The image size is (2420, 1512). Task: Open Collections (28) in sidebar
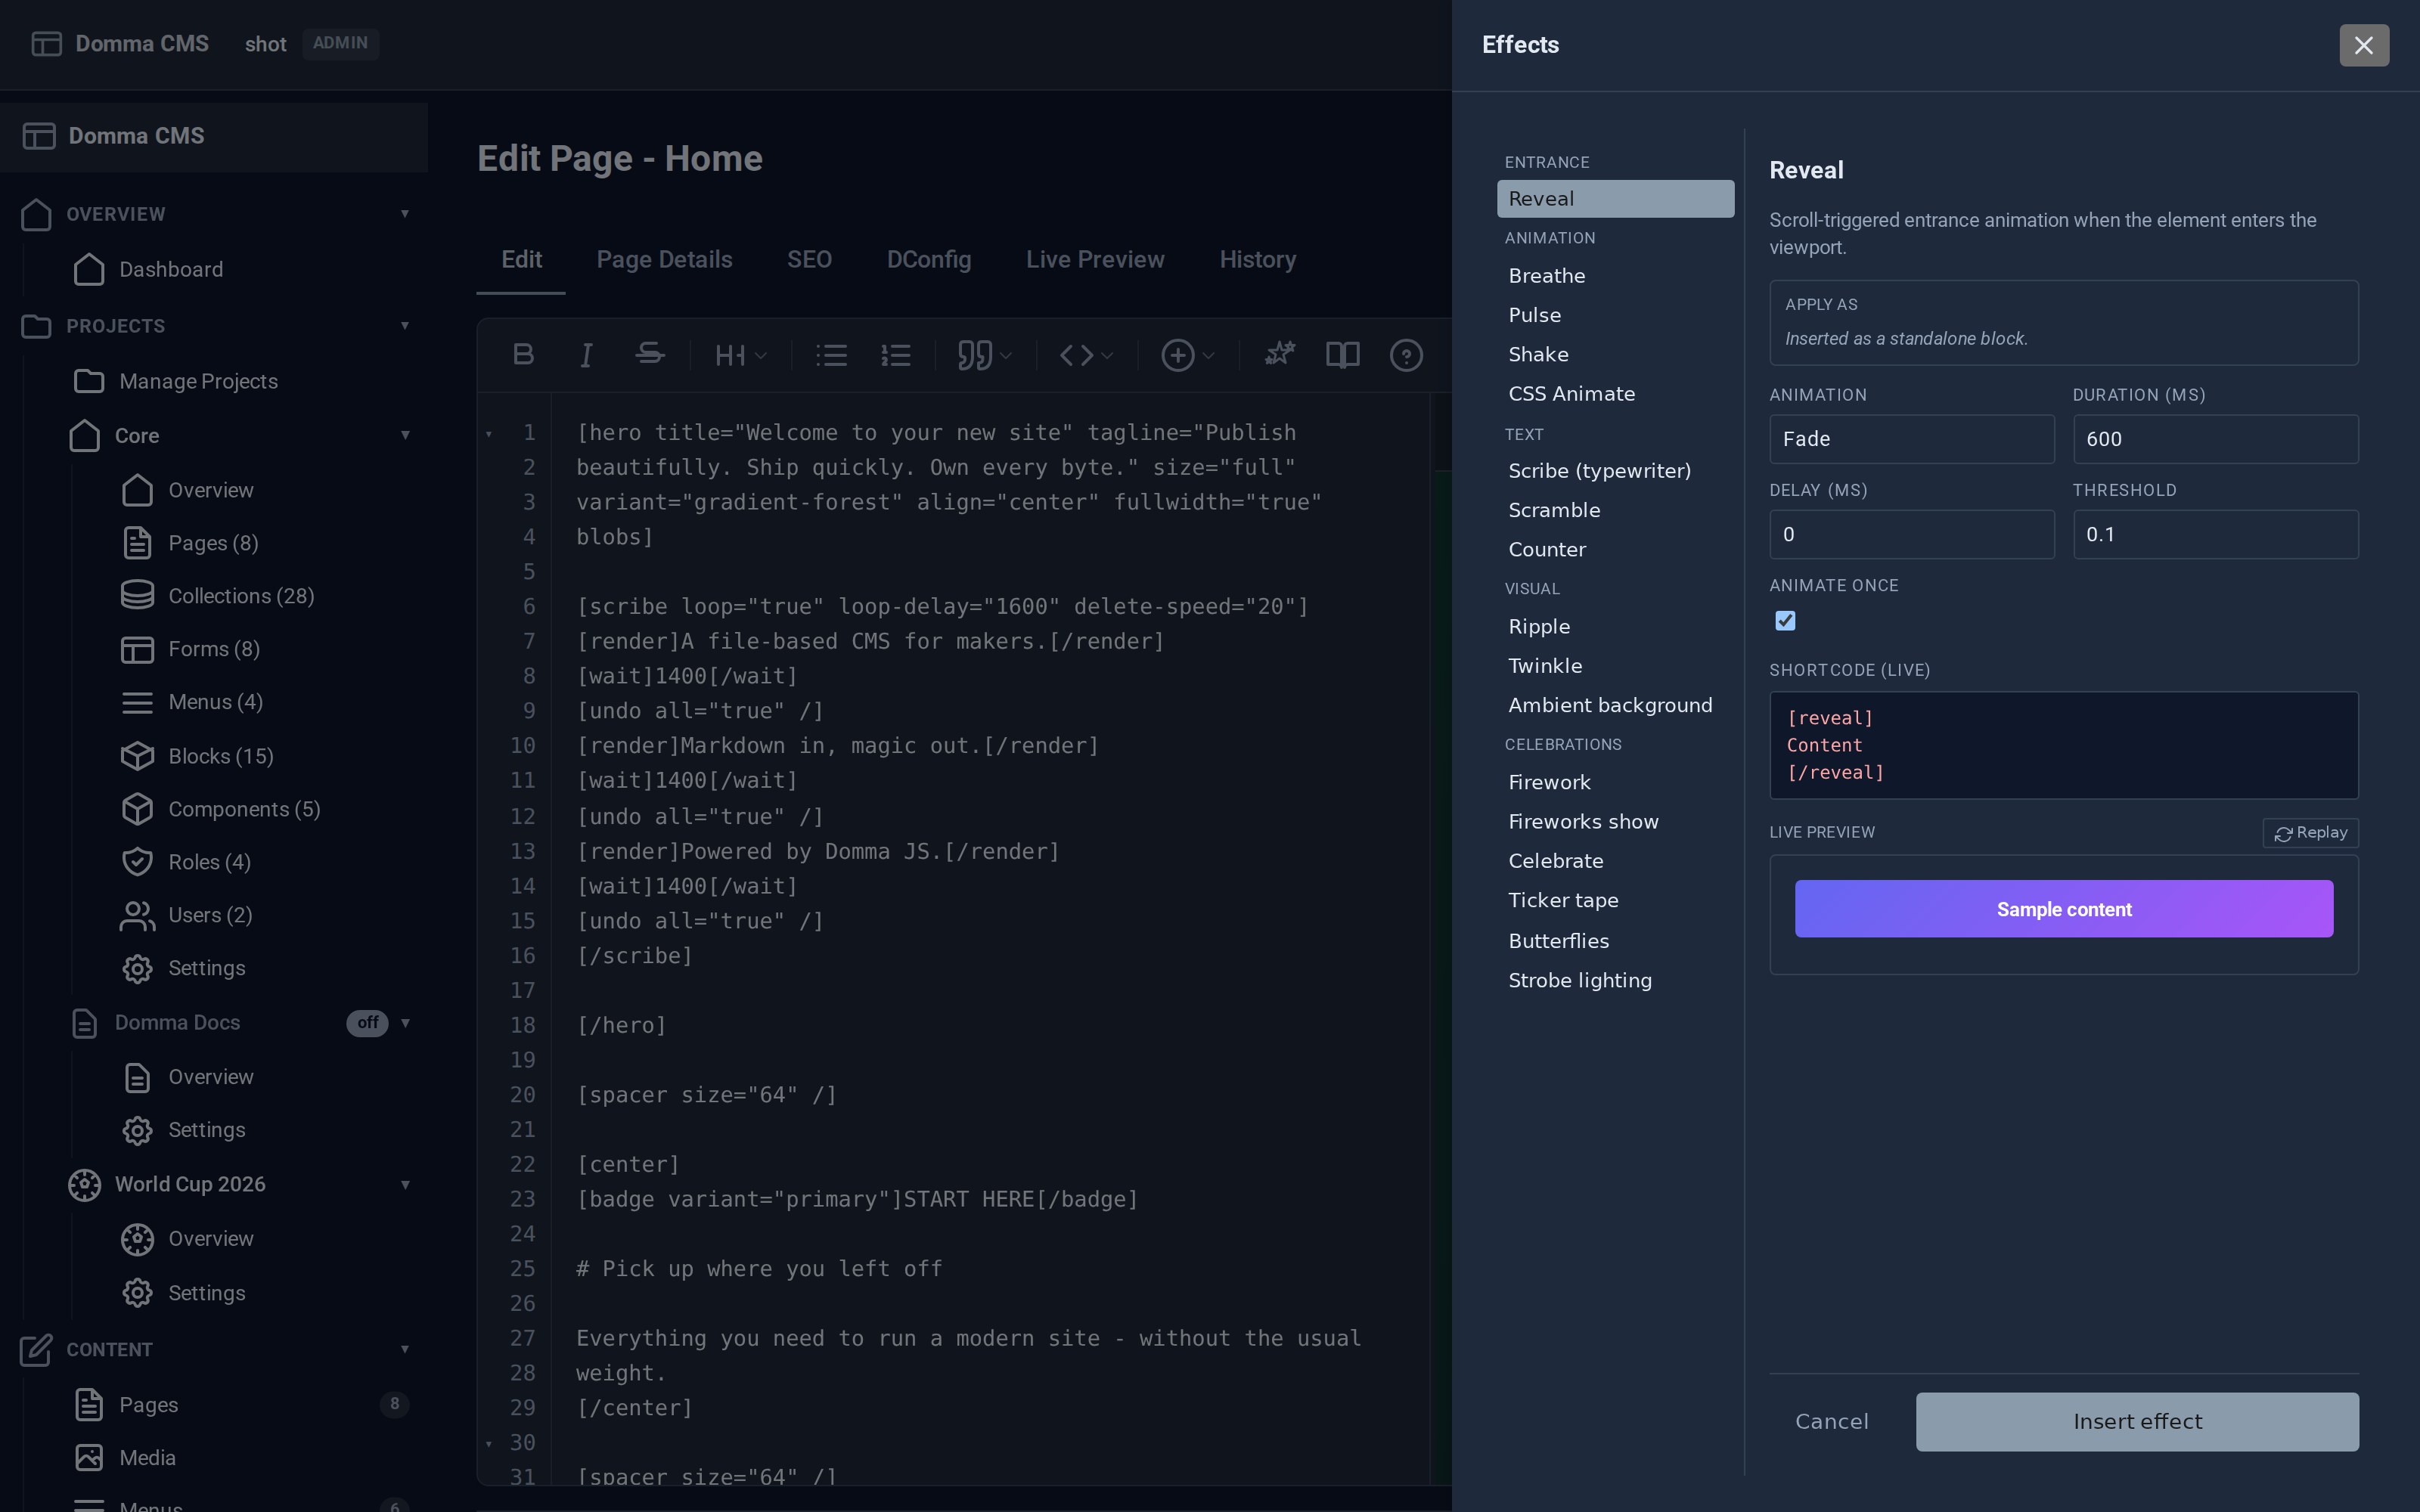tap(241, 596)
